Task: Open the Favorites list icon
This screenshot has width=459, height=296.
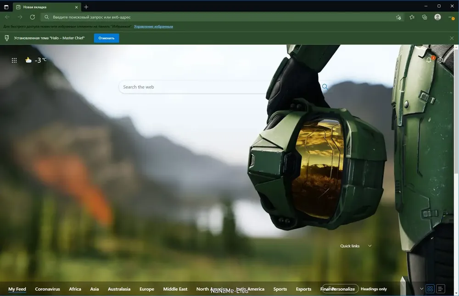Action: 412,17
